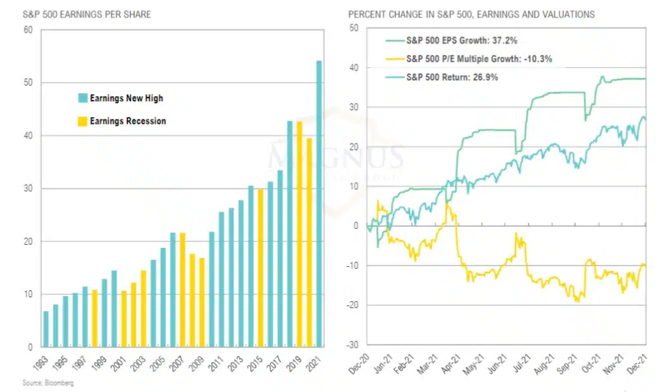This screenshot has height=392, width=657.
Task: Select the 'Earnings New High' legend label
Action: pos(126,99)
